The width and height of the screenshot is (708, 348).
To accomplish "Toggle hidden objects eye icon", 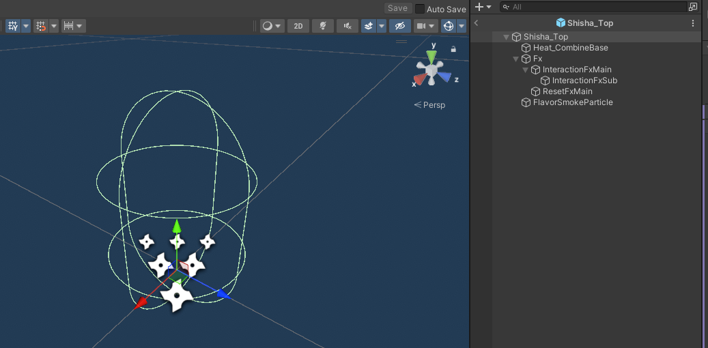I will click(400, 26).
